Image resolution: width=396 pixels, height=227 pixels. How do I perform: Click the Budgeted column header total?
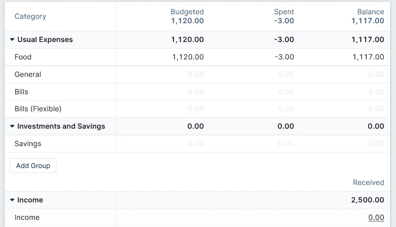[187, 21]
